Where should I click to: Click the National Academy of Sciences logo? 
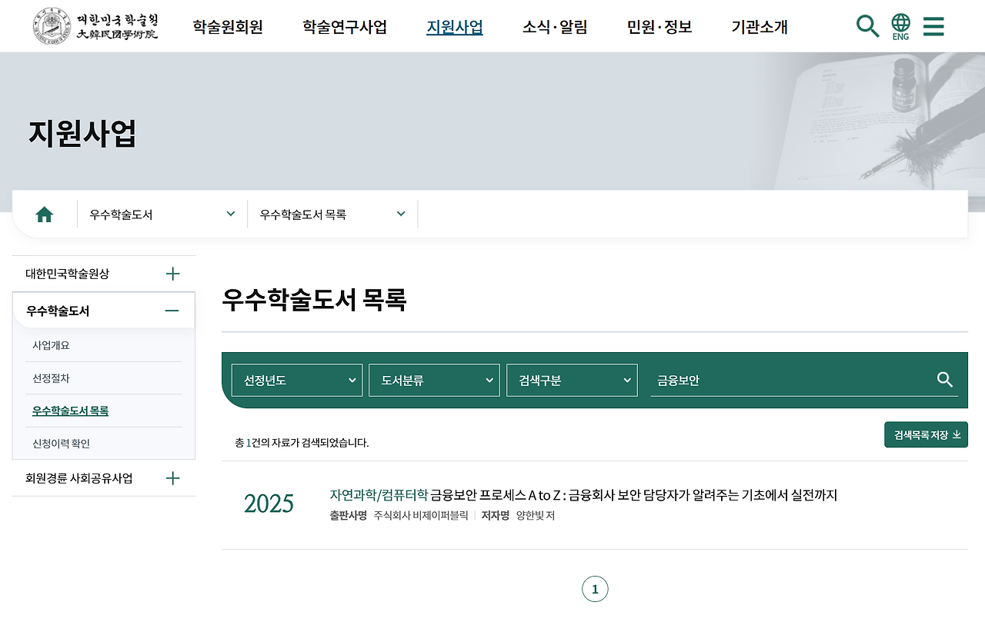92,25
